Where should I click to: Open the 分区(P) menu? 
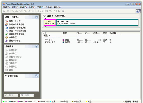tap(32, 7)
